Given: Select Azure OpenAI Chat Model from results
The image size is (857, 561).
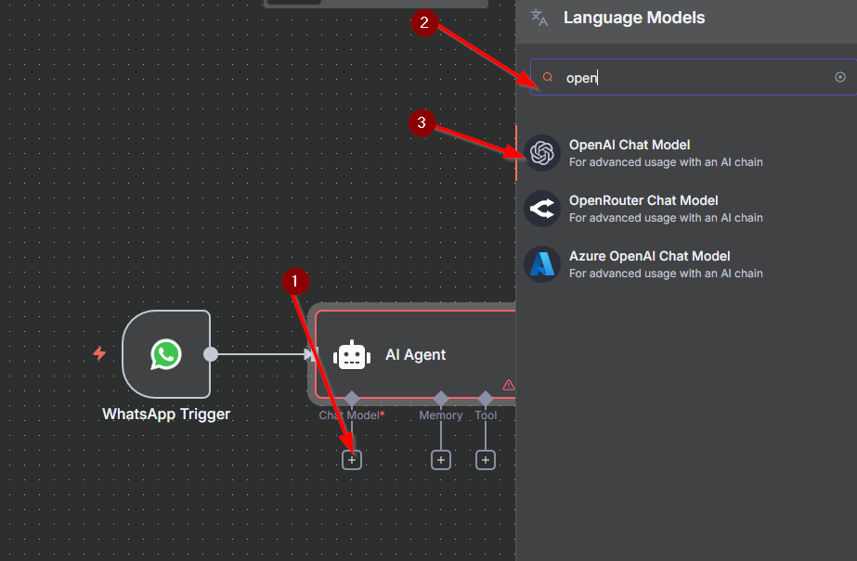Looking at the screenshot, I should pos(686,264).
